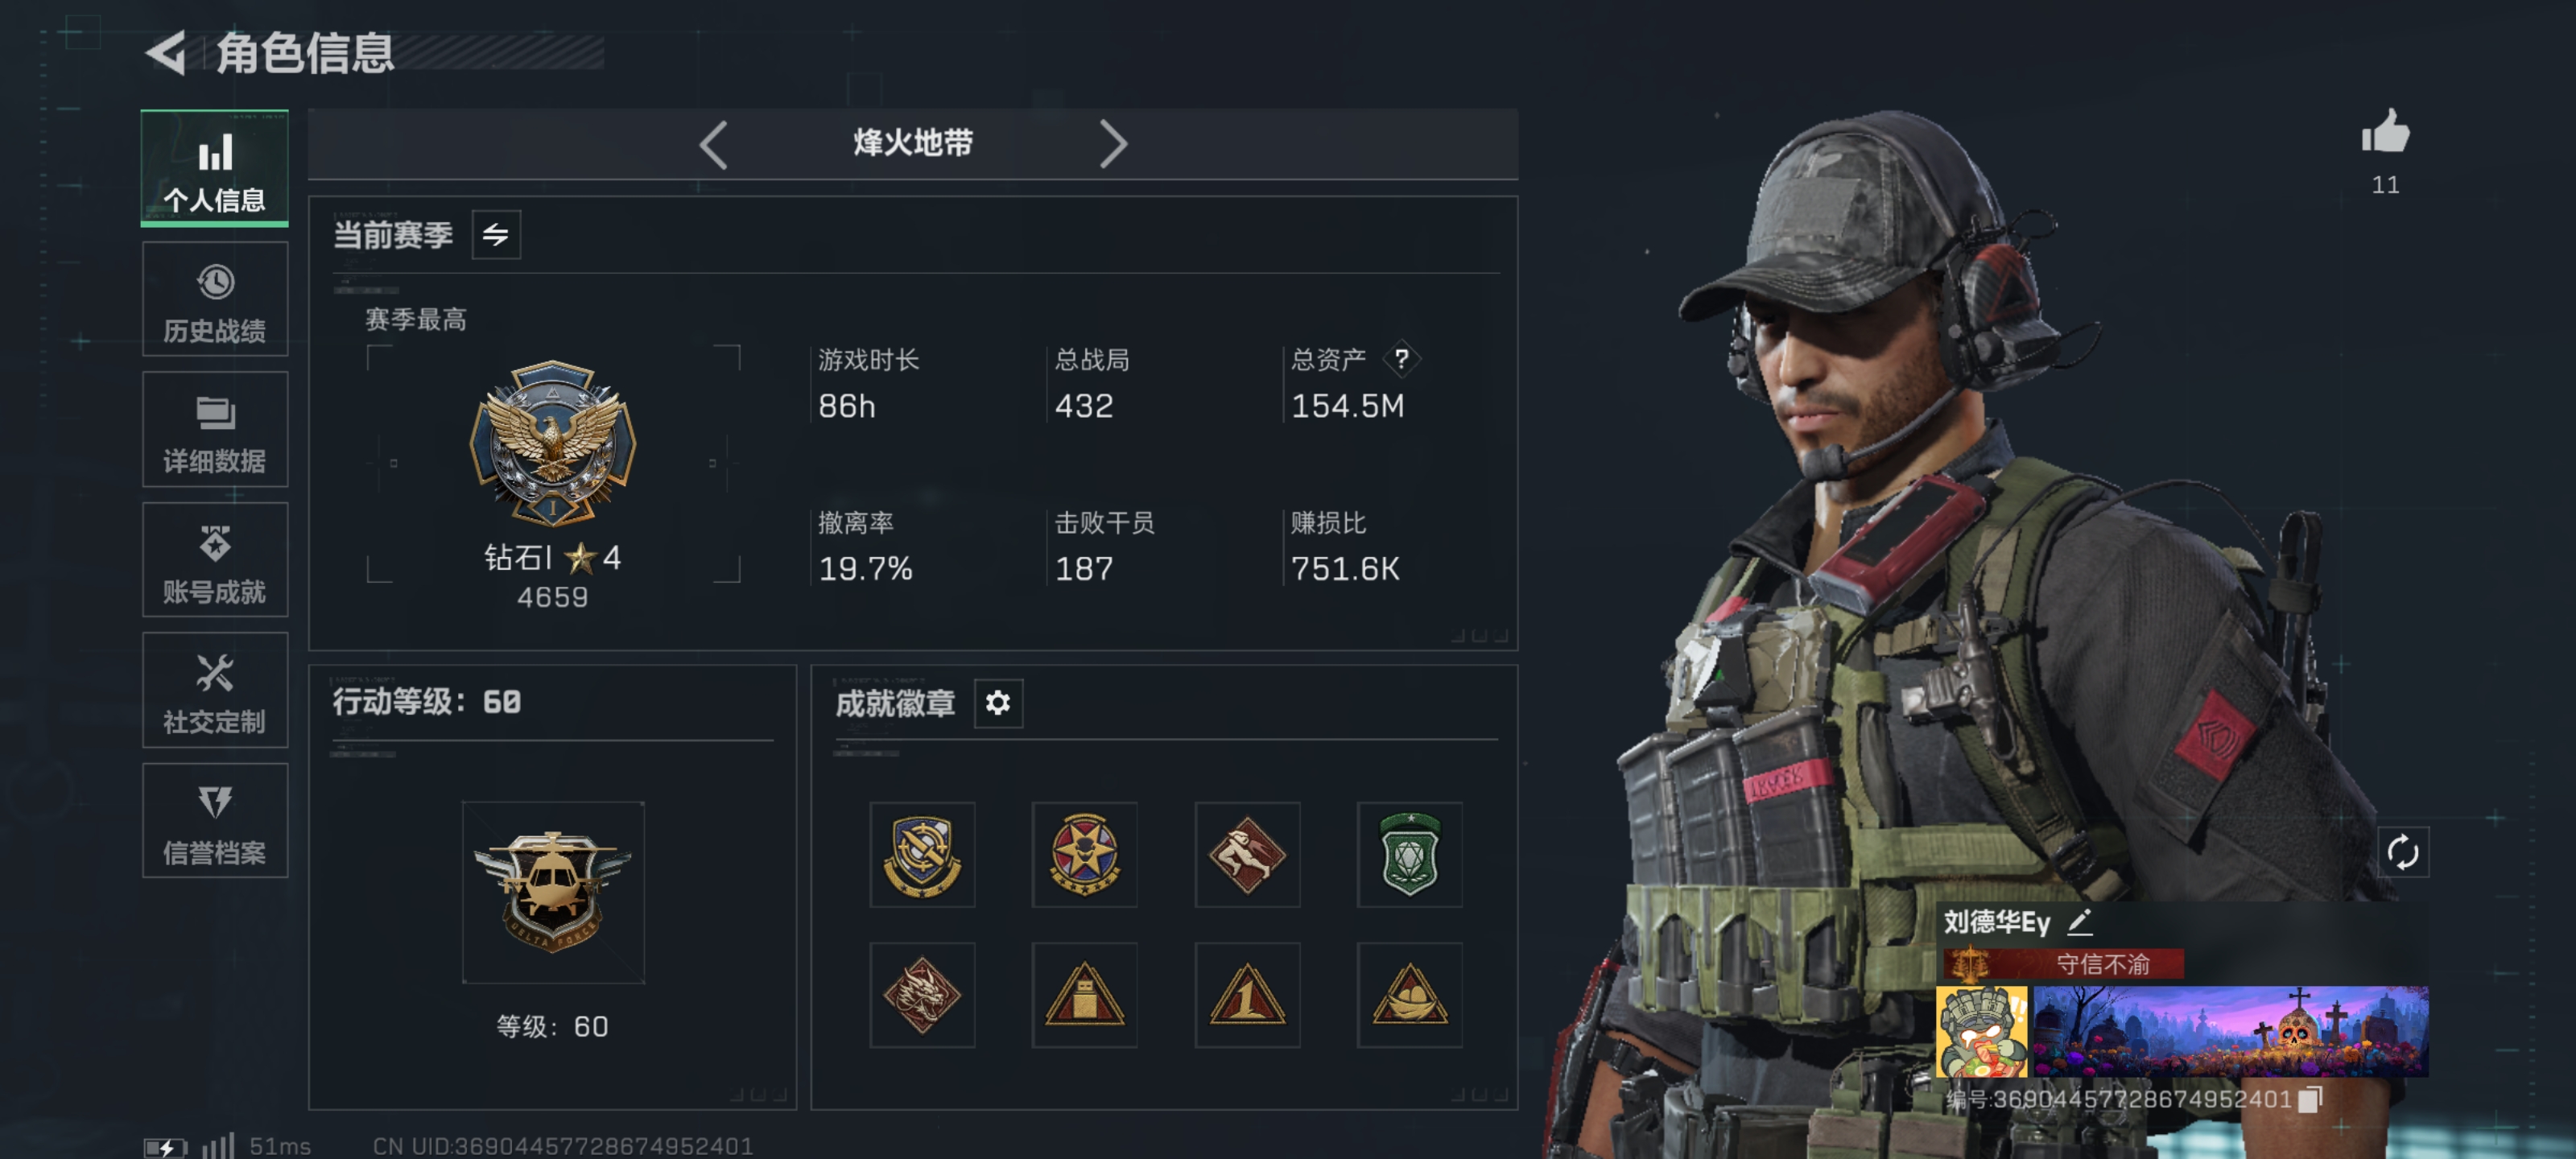
Task: Toggle the season view via the 当前赛季 swap button
Action: tap(495, 235)
